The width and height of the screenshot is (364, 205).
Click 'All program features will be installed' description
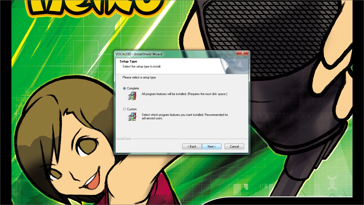(x=184, y=94)
